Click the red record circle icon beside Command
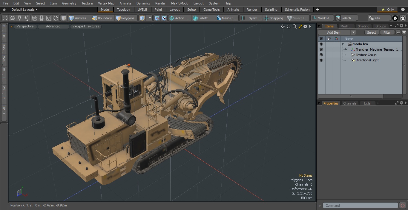The height and width of the screenshot is (210, 408). (403, 206)
